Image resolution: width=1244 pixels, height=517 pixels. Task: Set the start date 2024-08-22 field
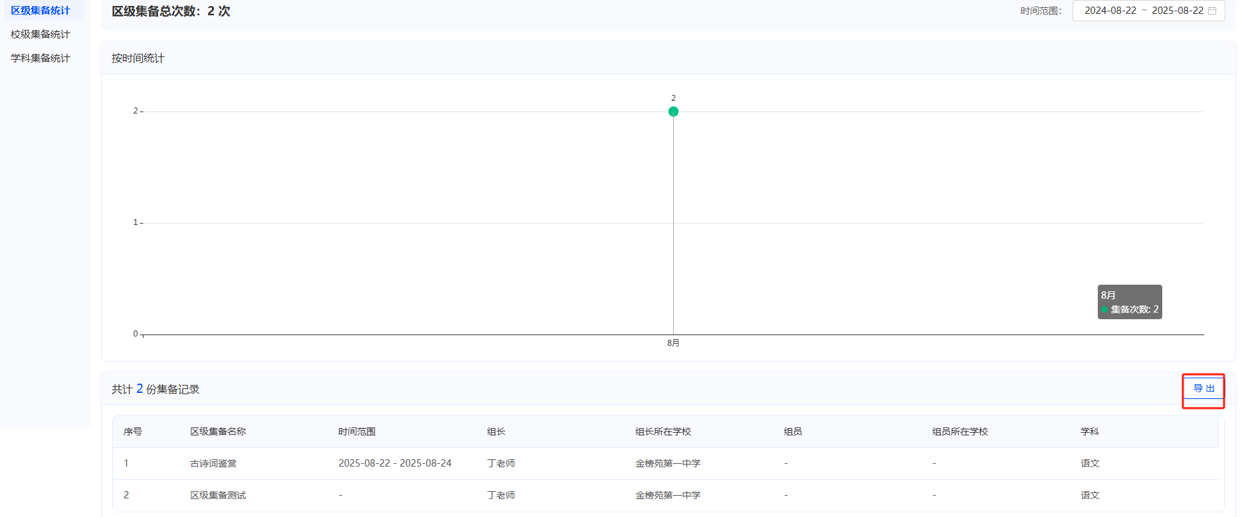point(1110,11)
